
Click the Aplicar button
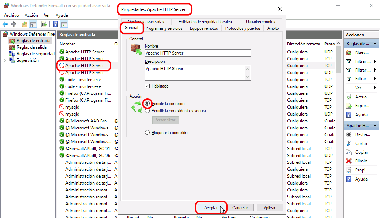coord(270,208)
